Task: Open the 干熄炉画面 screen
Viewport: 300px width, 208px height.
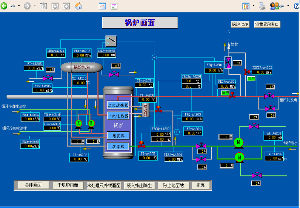Action: click(x=68, y=185)
